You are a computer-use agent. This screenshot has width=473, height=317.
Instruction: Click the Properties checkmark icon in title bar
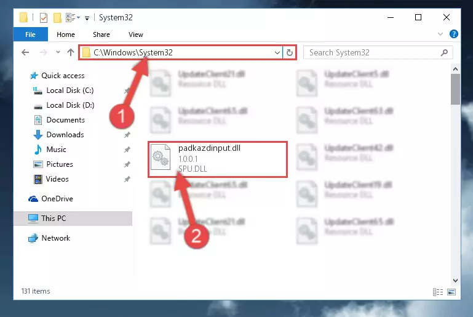point(44,18)
